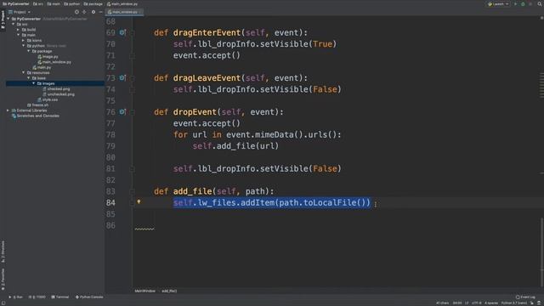Open Project panel settings gear
The width and height of the screenshot is (544, 306).
coord(93,12)
